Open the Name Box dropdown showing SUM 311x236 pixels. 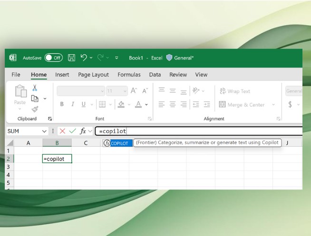(44, 131)
